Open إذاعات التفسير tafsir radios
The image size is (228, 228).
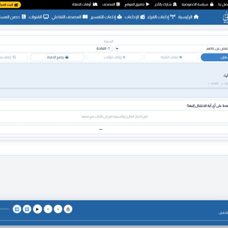click(106, 17)
